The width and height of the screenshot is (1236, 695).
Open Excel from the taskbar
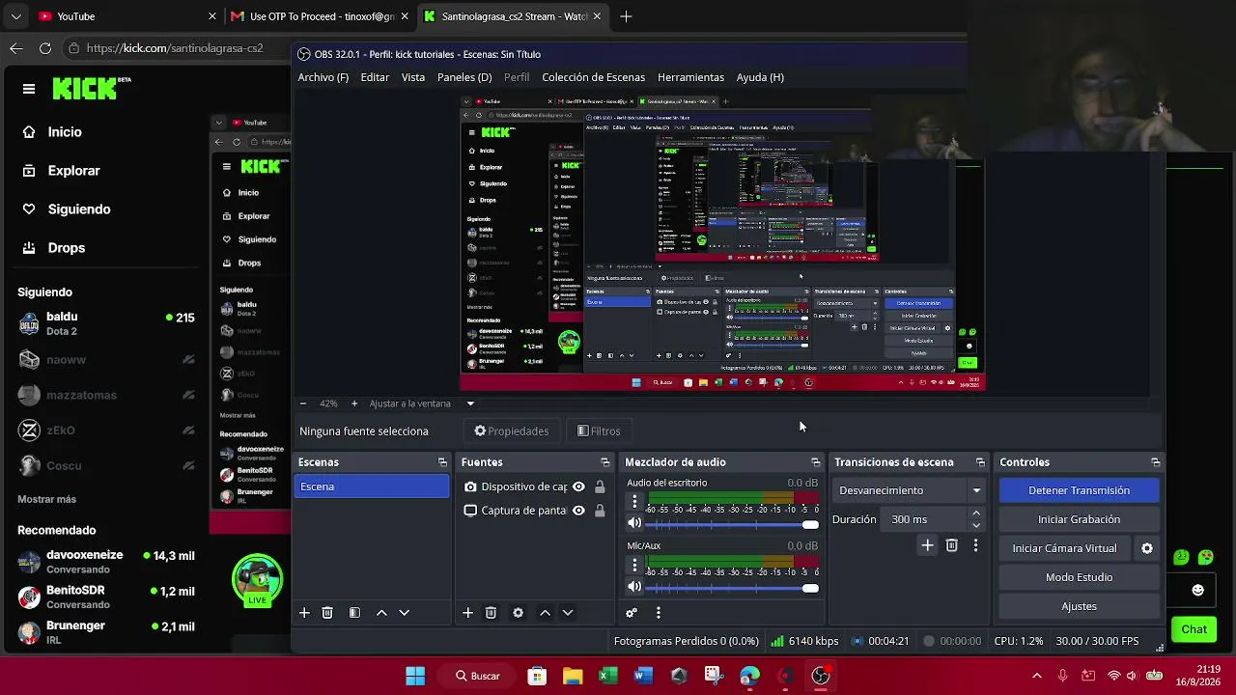[607, 676]
